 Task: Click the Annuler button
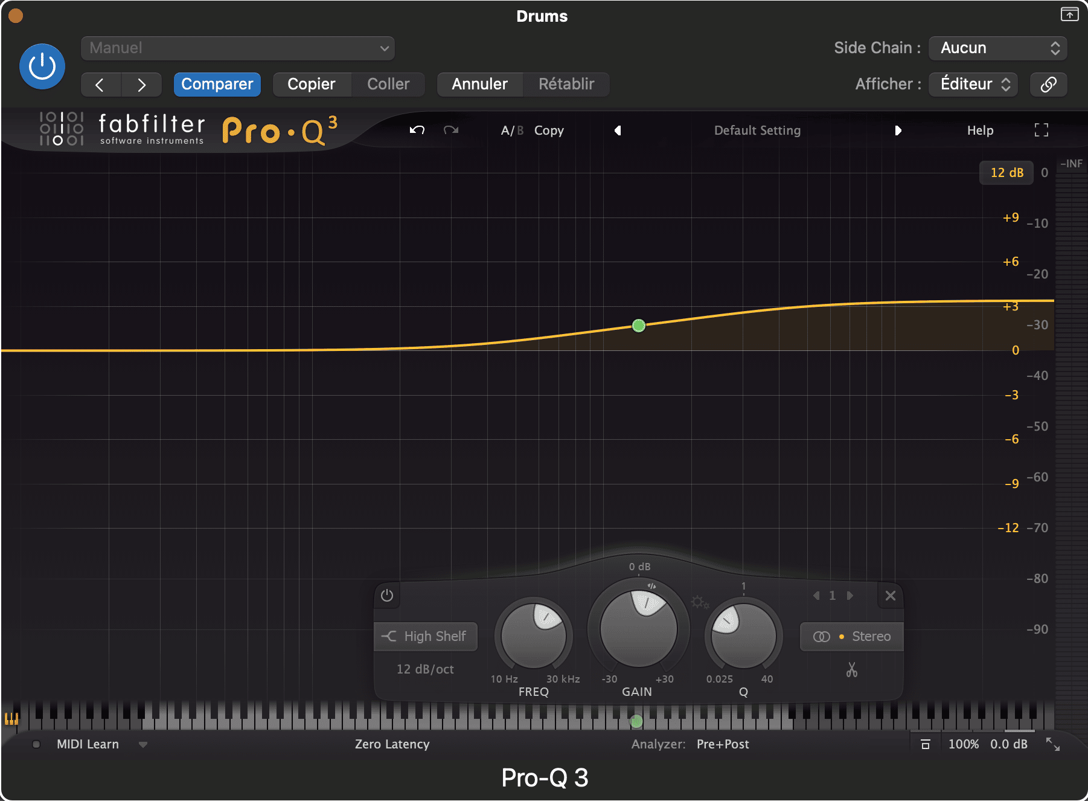click(x=479, y=84)
